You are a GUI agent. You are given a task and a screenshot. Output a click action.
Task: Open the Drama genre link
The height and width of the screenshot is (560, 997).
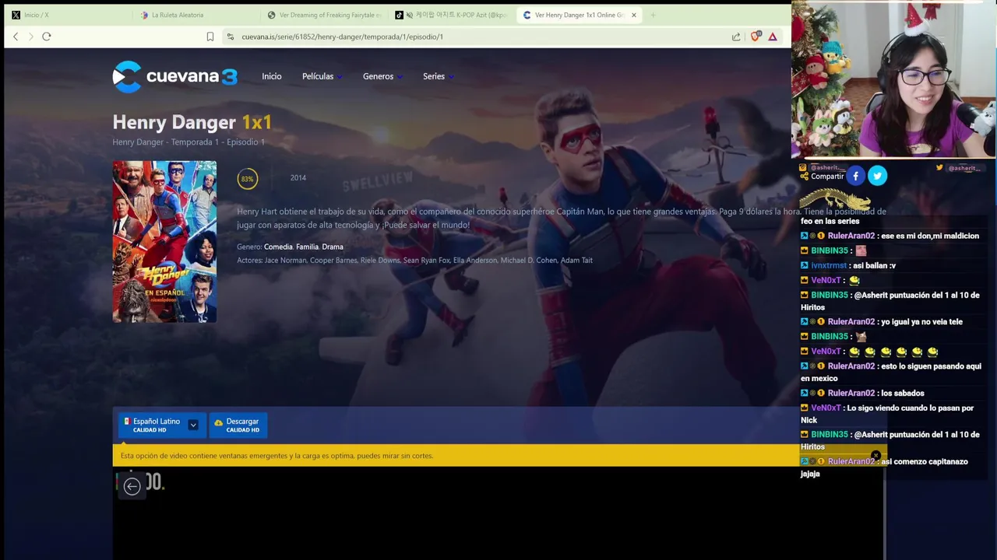coord(333,247)
